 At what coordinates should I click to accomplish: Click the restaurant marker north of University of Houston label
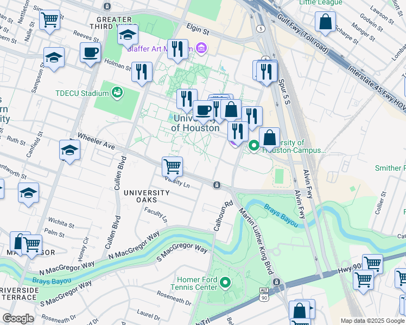click(x=187, y=100)
